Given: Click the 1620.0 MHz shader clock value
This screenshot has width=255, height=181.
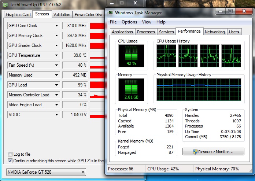Looking at the screenshot, I should [x=76, y=45].
